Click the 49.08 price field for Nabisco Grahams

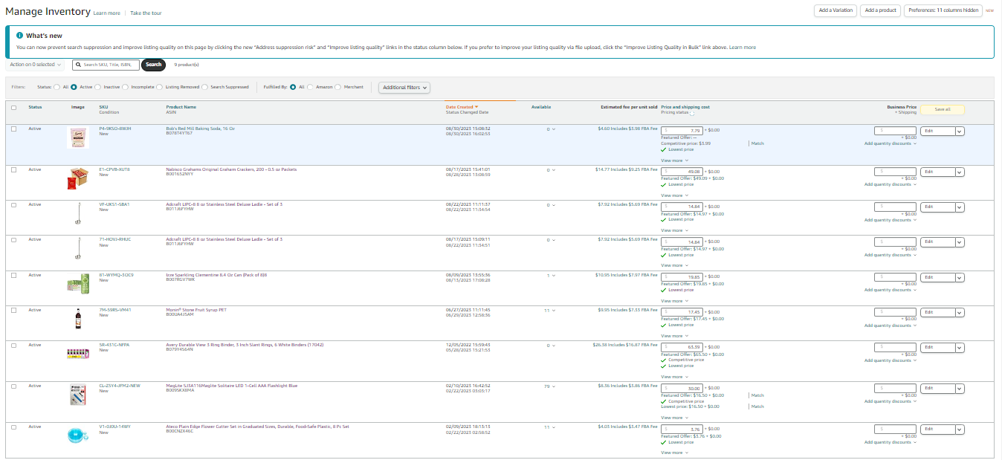click(x=682, y=172)
